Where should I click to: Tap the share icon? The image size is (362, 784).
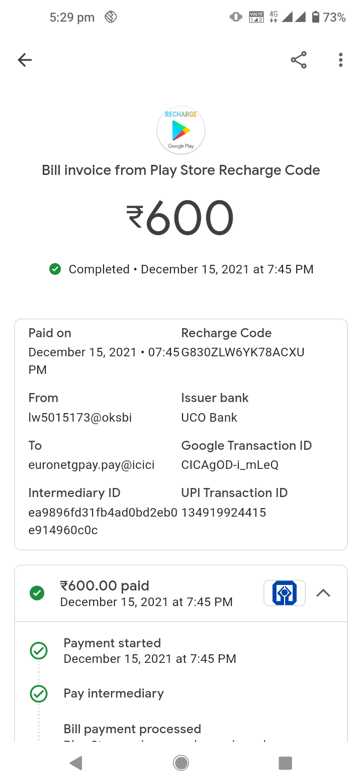pos(299,60)
